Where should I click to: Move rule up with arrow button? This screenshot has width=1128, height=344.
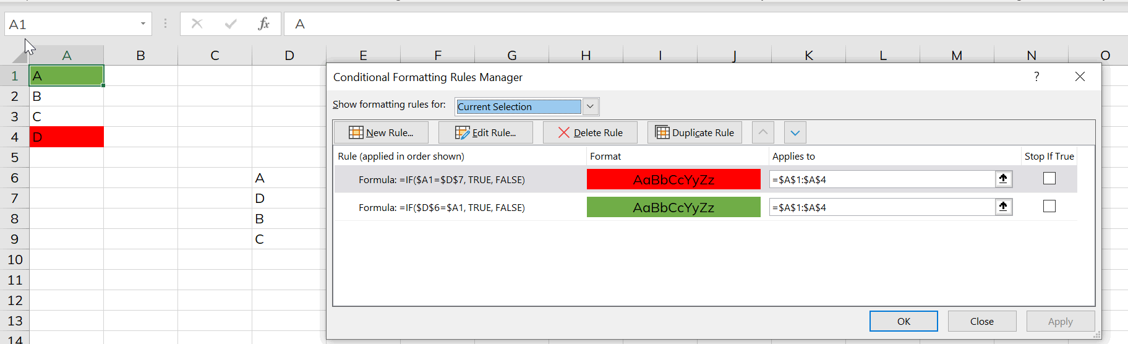(763, 132)
